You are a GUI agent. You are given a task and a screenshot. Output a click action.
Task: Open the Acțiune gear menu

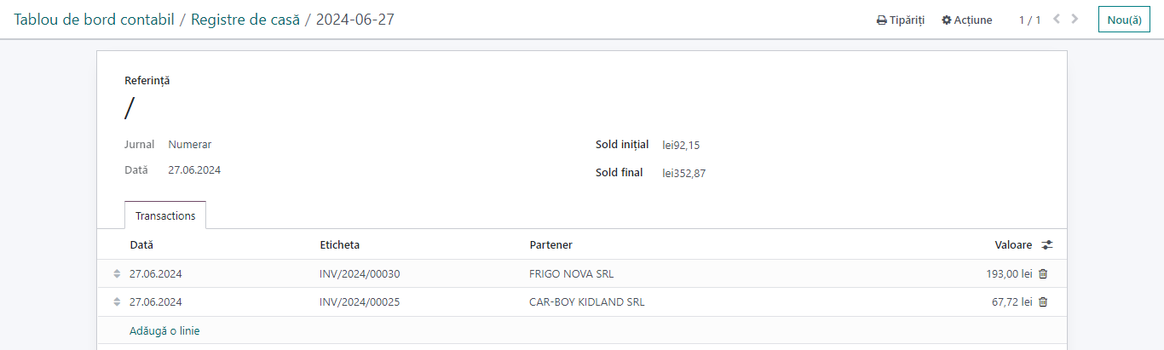point(967,20)
